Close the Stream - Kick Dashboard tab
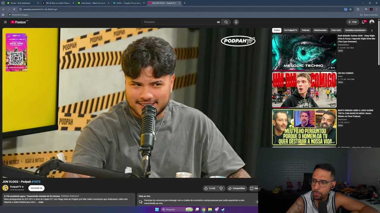Viewport: 380px width, 213px height. point(38,3)
